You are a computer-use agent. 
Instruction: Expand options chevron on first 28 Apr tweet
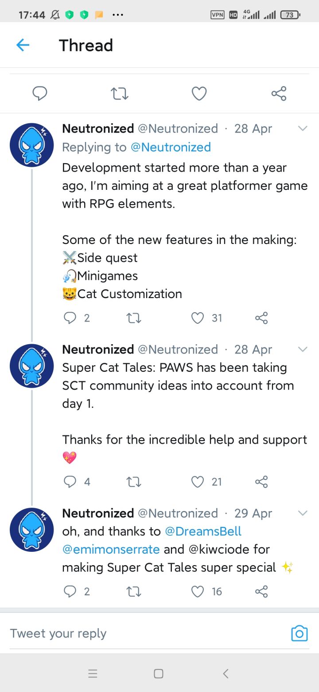click(303, 129)
